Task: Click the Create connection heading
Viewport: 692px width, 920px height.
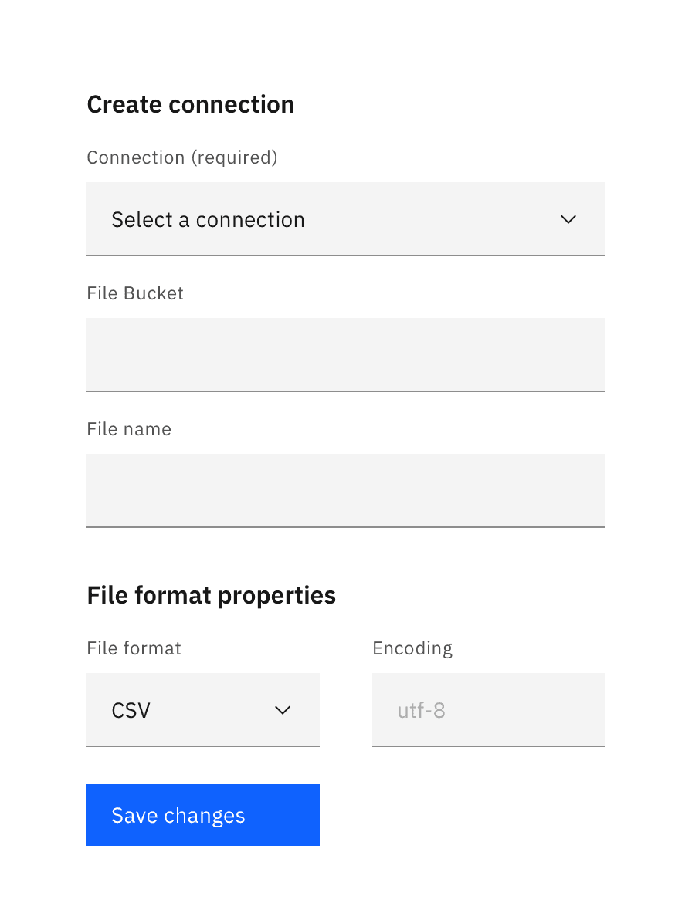Action: (190, 104)
